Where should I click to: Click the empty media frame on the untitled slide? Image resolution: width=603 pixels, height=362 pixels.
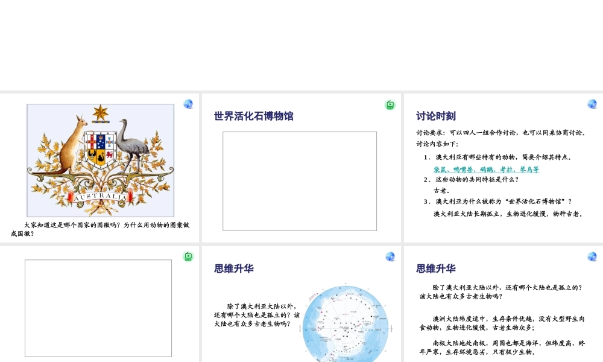tap(98, 308)
